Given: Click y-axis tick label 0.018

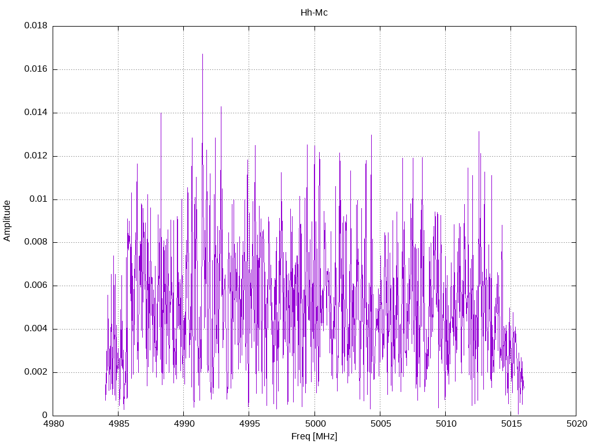Looking at the screenshot, I should coord(36,25).
